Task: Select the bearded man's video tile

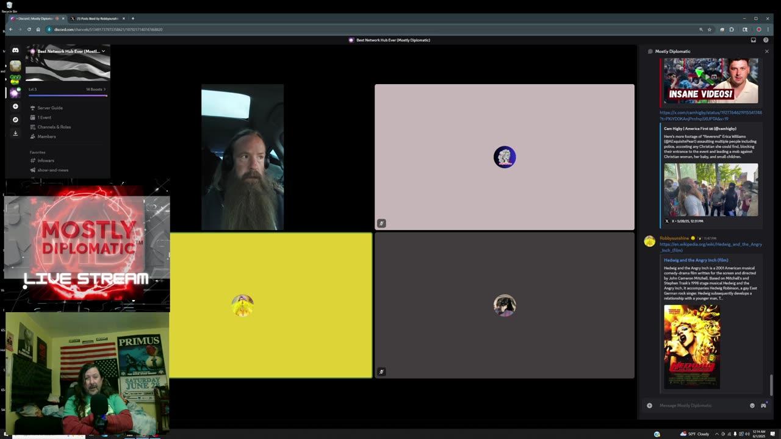Action: tap(242, 157)
